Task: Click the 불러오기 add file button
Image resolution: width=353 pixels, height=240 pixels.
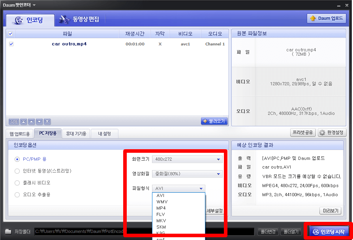Action: (x=214, y=121)
